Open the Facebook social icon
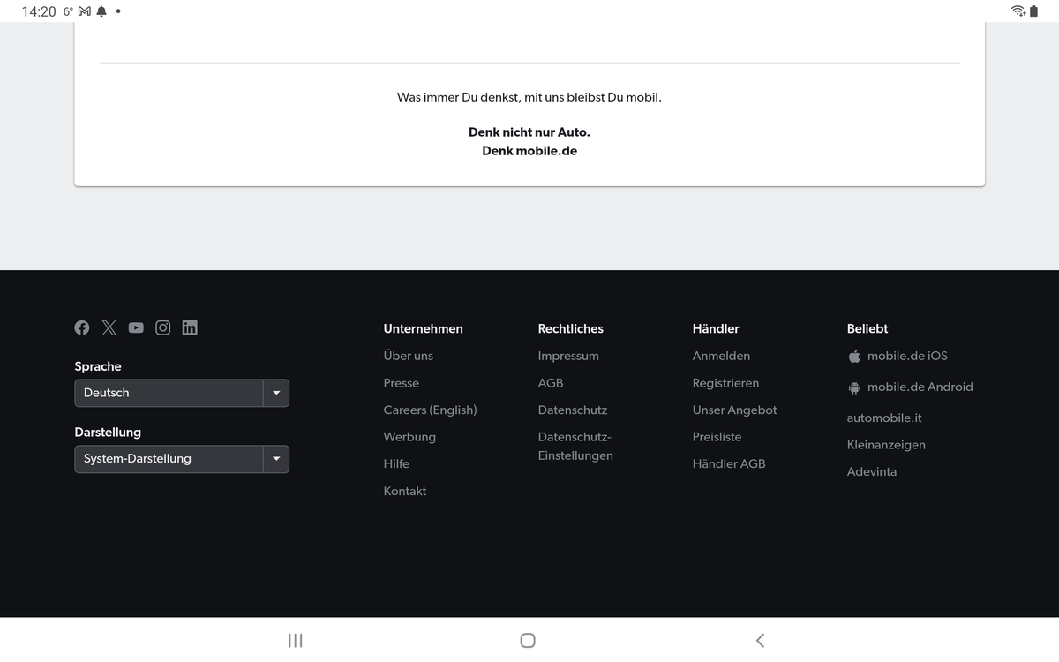 coord(82,327)
